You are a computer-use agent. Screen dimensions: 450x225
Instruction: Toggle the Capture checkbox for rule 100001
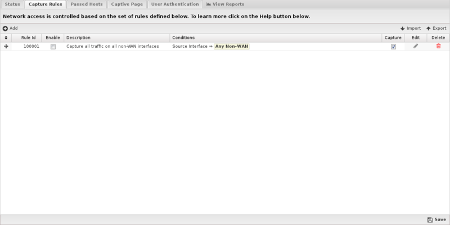point(393,47)
